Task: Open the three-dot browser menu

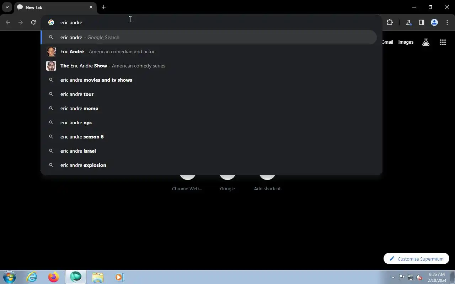Action: tap(447, 22)
